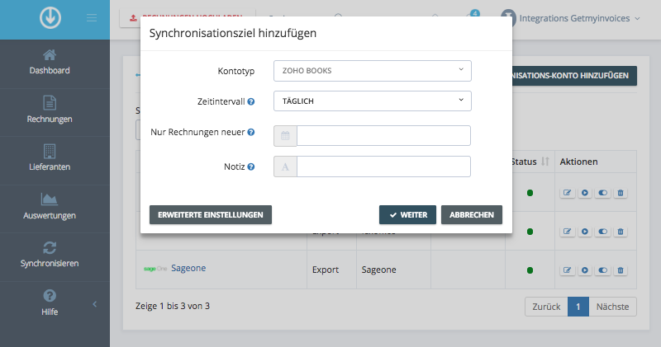The height and width of the screenshot is (347, 661).
Task: Sort the table by the Status column
Action: coord(530,162)
